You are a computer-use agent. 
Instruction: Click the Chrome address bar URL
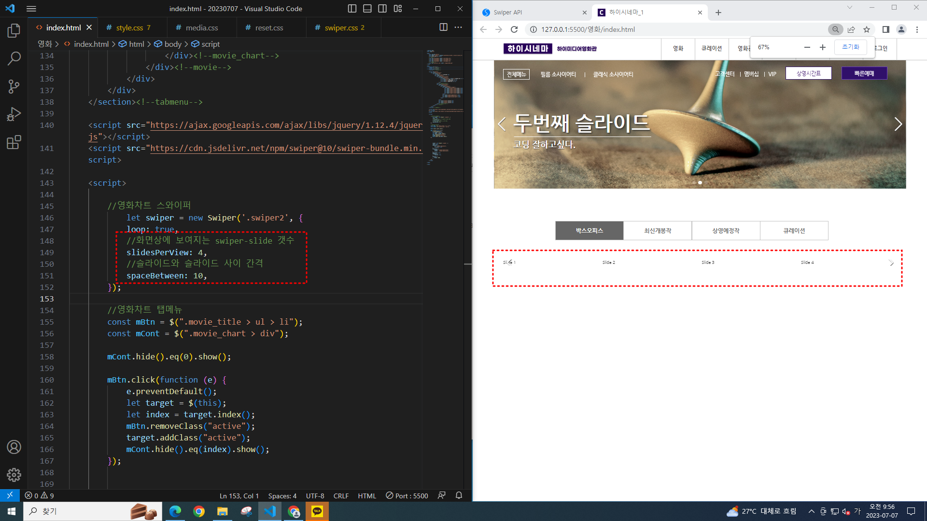(x=588, y=29)
